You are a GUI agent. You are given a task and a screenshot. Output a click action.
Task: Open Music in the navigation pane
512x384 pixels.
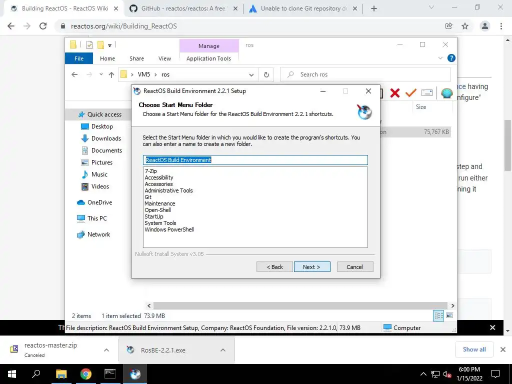click(x=94, y=174)
